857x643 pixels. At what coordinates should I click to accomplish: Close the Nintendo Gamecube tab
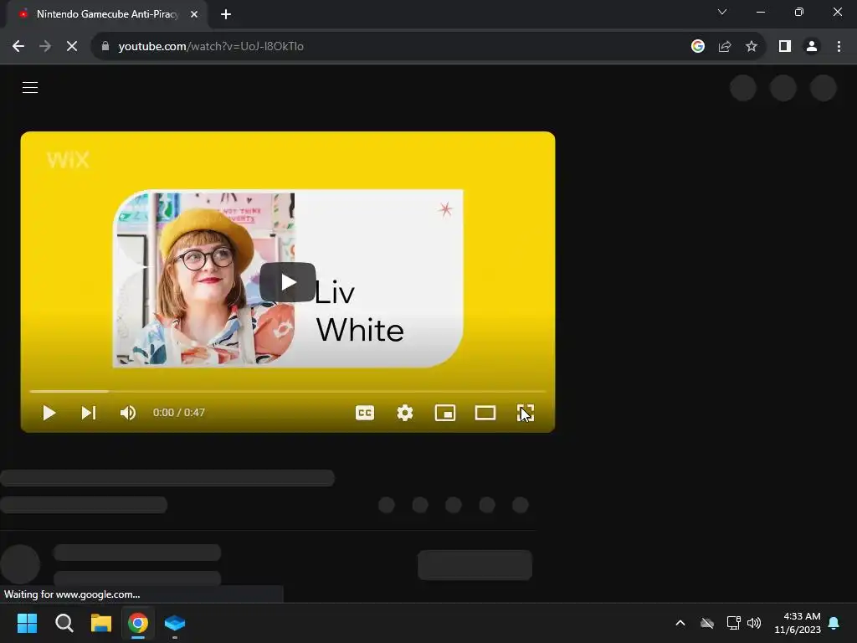pyautogui.click(x=194, y=14)
